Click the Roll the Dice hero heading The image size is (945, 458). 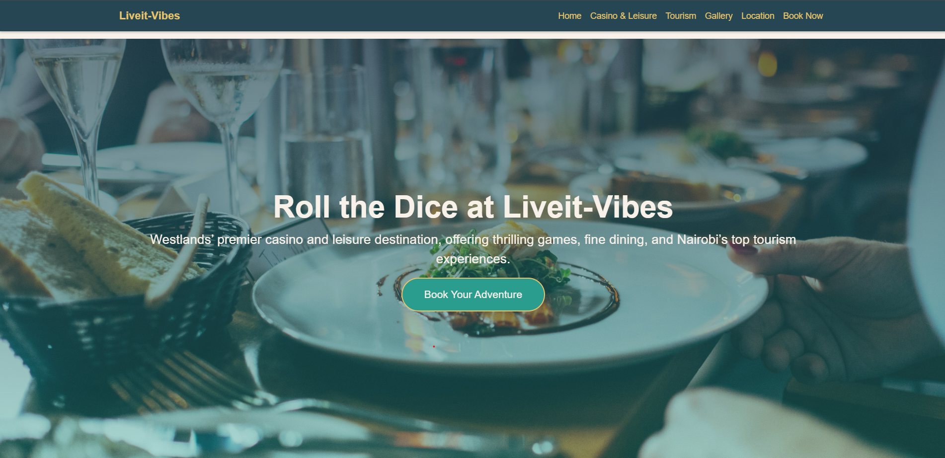[x=473, y=207]
